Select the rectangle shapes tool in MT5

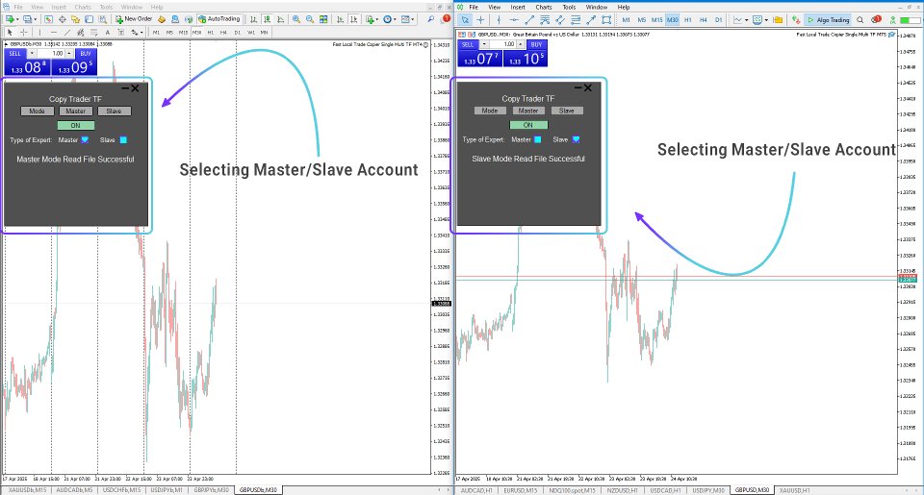tap(606, 20)
